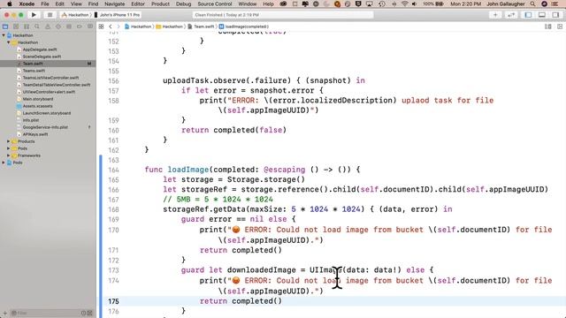This screenshot has height=318, width=566.
Task: Collapse the Hackathon group folder
Action: click(9, 42)
